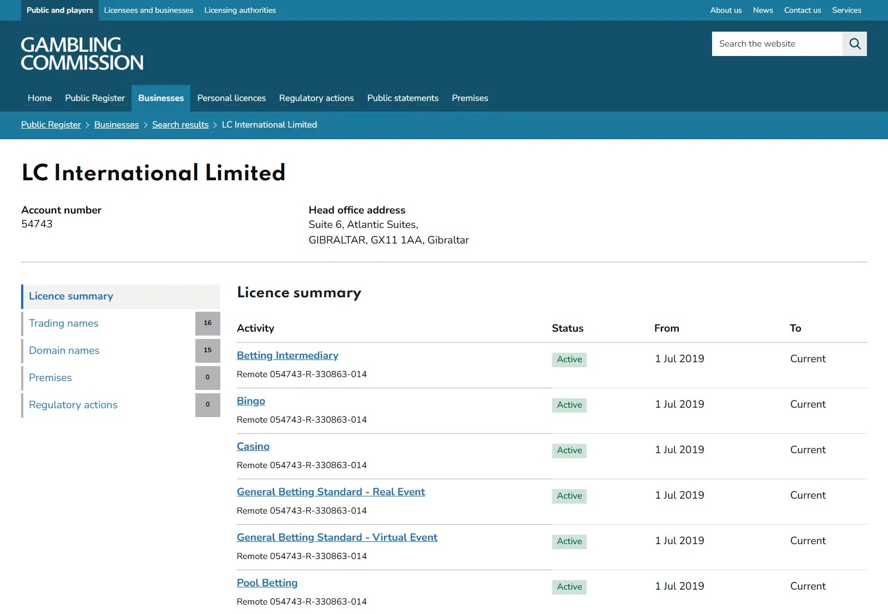Click Current in Bingo row

(808, 404)
